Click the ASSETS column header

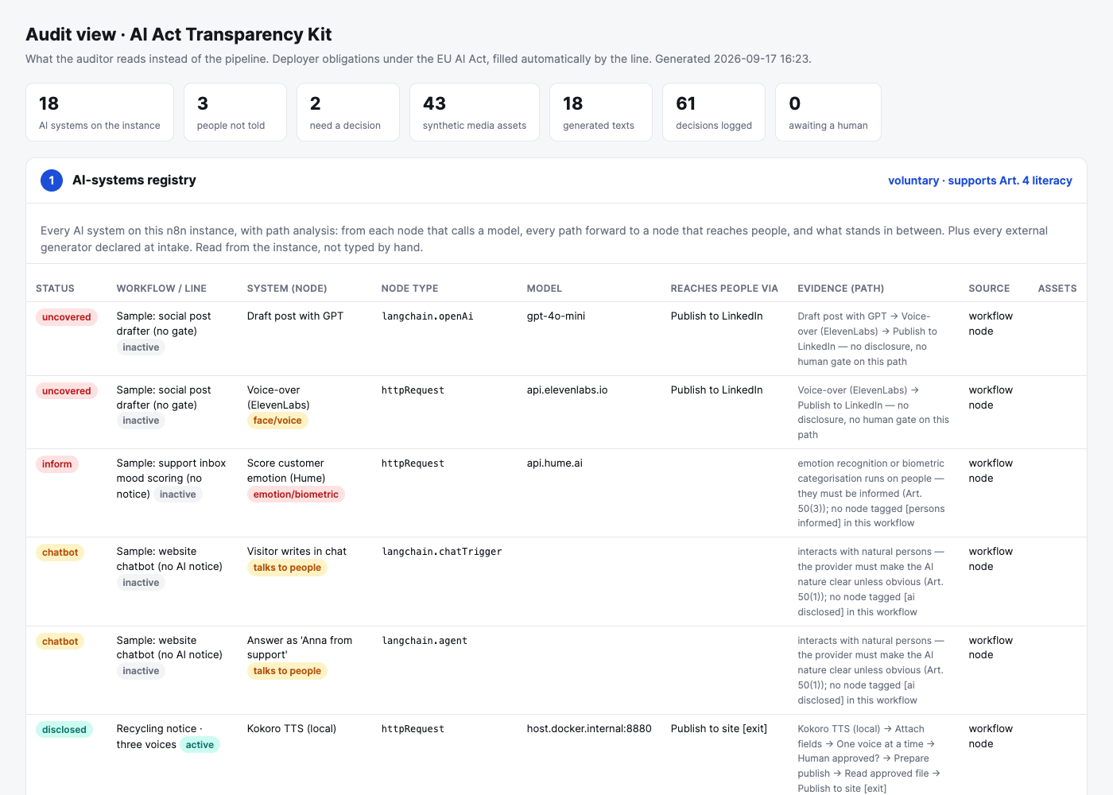tap(1057, 289)
